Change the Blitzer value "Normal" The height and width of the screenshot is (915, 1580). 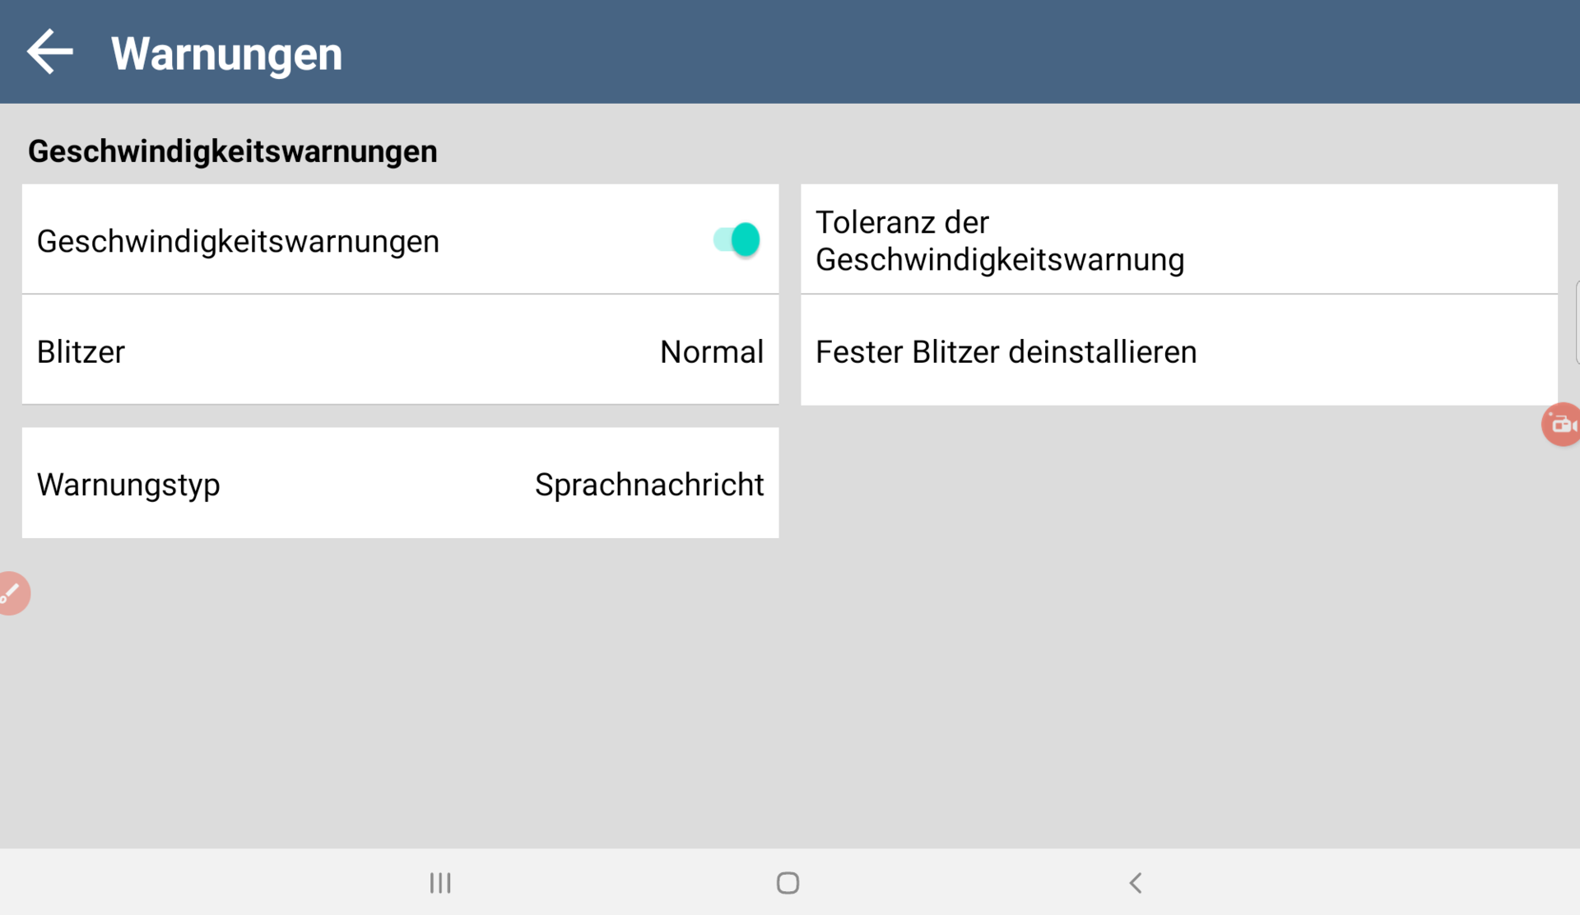(711, 352)
